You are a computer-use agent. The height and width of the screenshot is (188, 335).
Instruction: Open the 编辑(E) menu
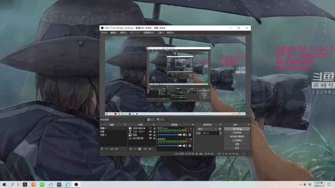[x=113, y=33]
